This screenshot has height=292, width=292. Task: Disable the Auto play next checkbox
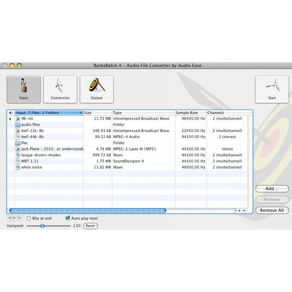click(x=68, y=218)
